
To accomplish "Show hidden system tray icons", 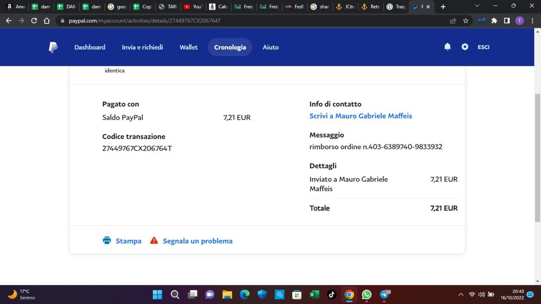I will coord(461,294).
